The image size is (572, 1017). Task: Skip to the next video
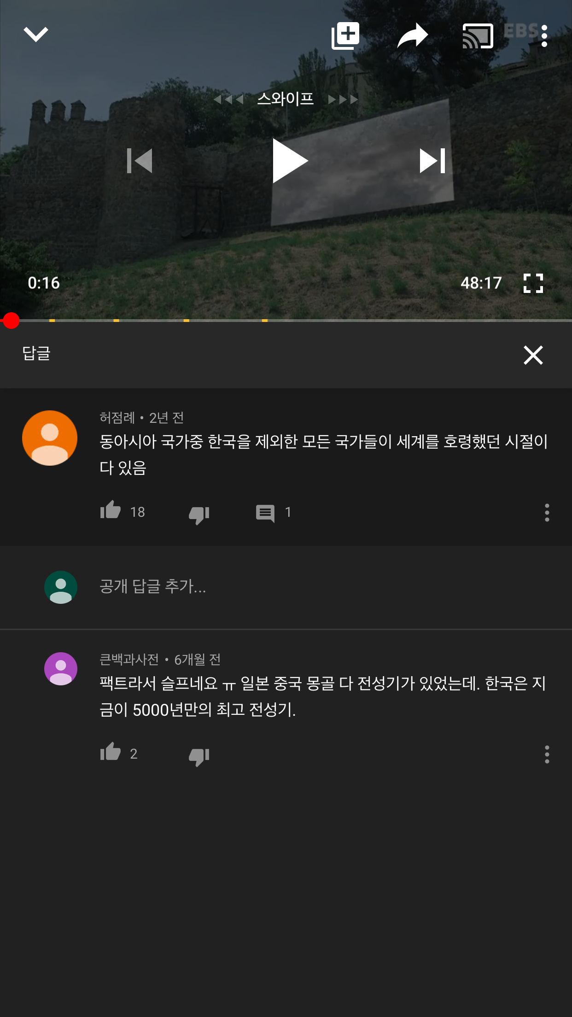[x=432, y=161]
